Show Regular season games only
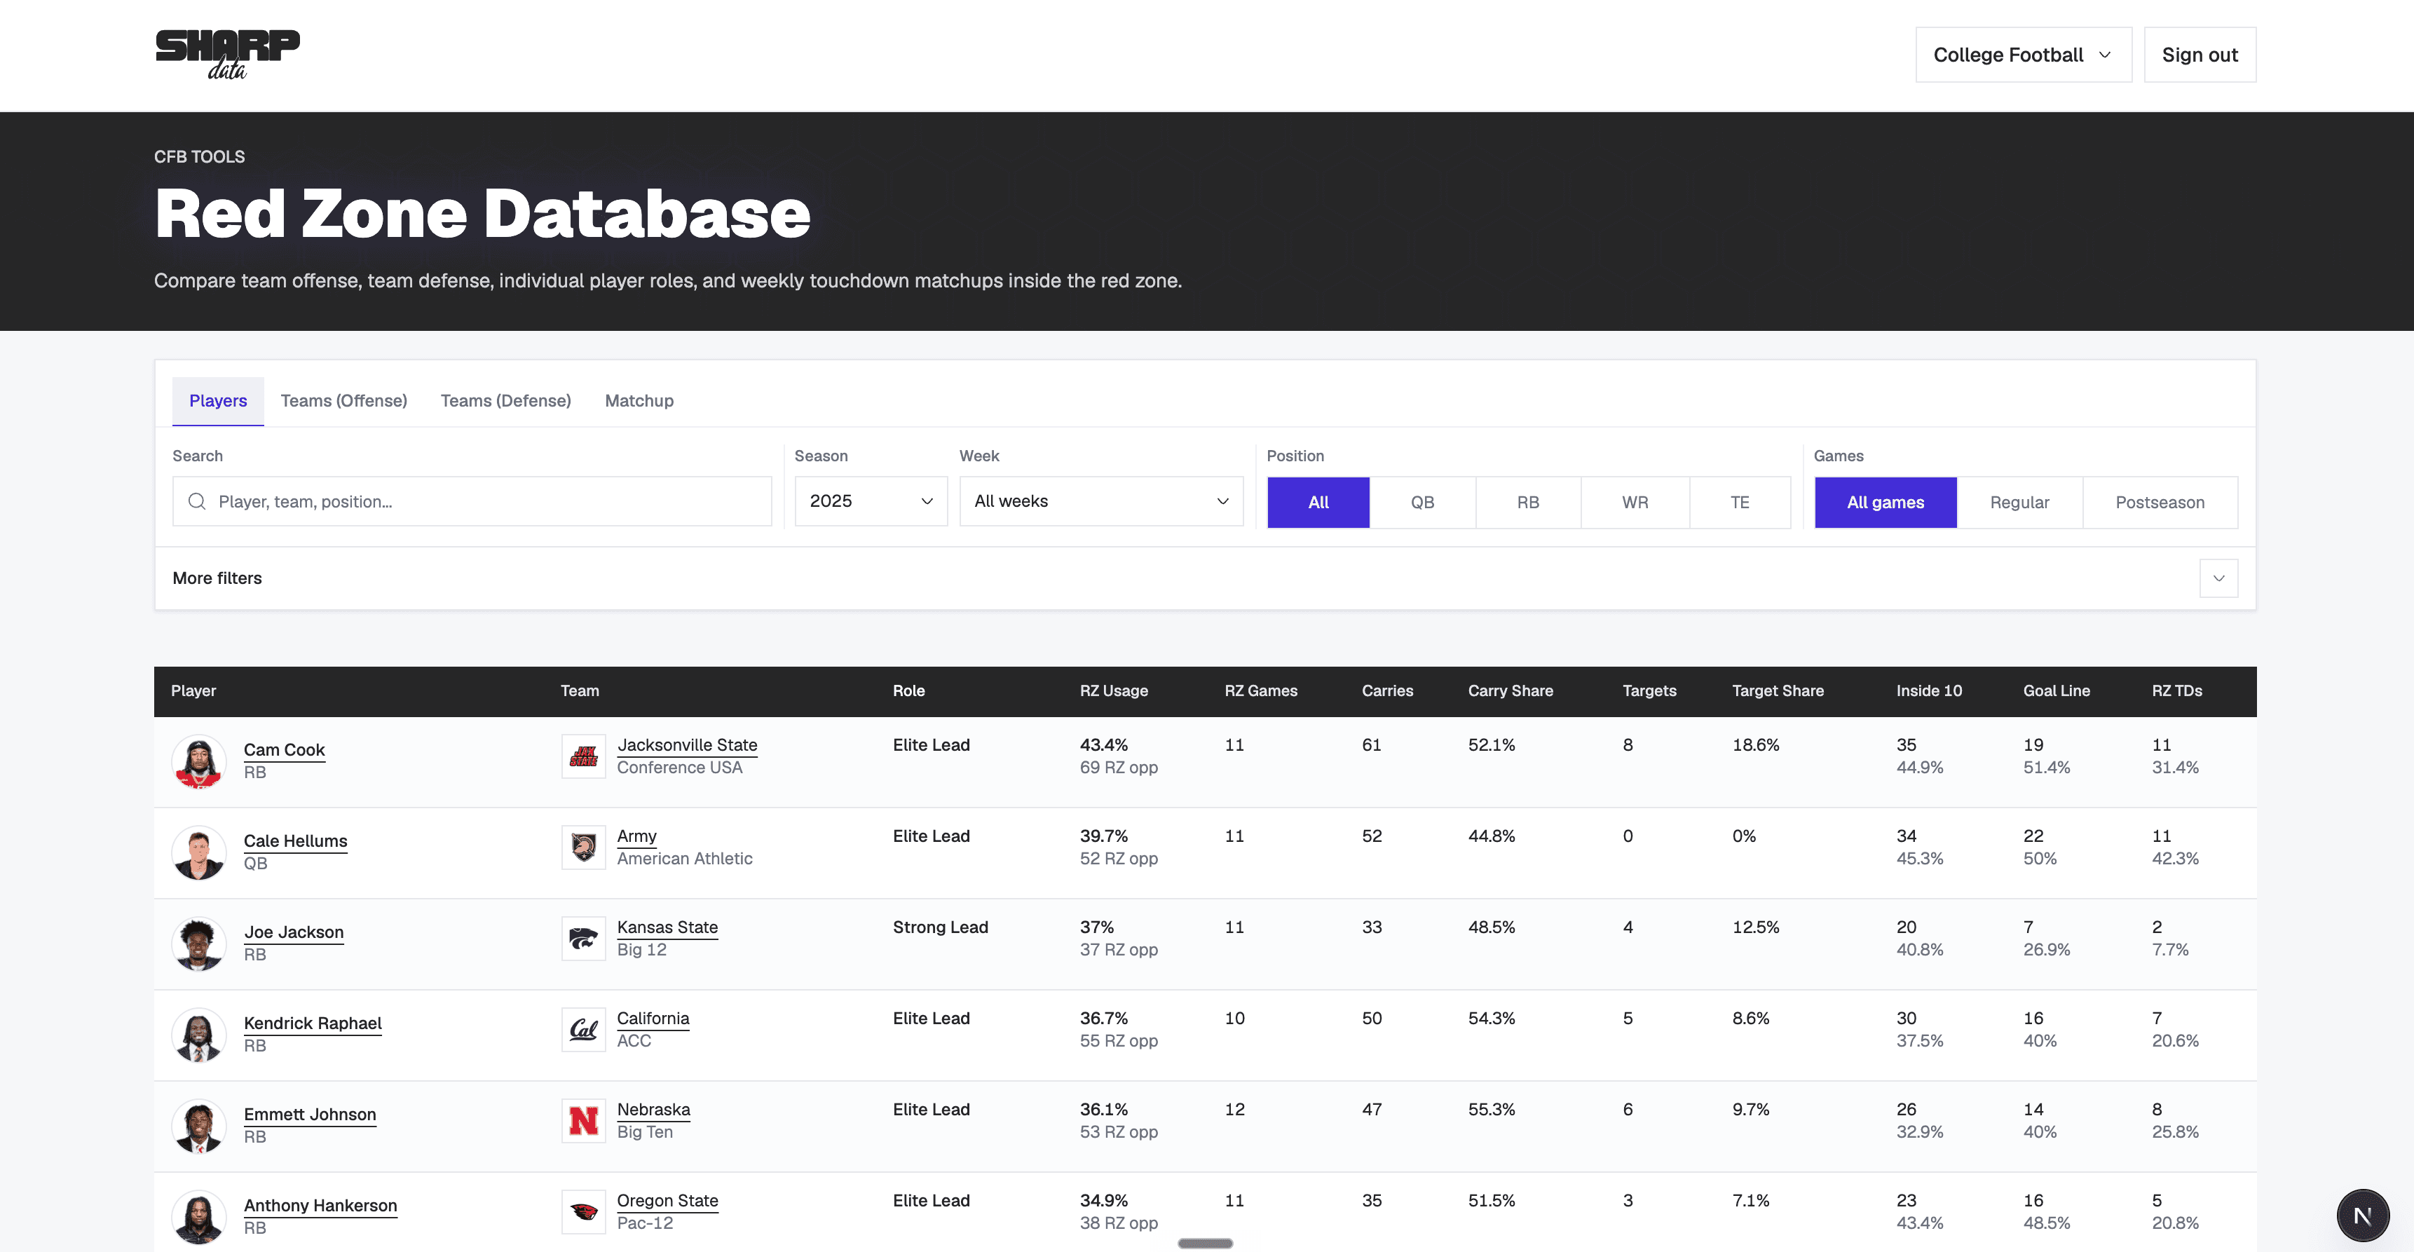Image resolution: width=2414 pixels, height=1252 pixels. pos(2019,503)
